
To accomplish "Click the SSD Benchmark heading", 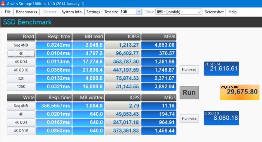I will point(27,22).
